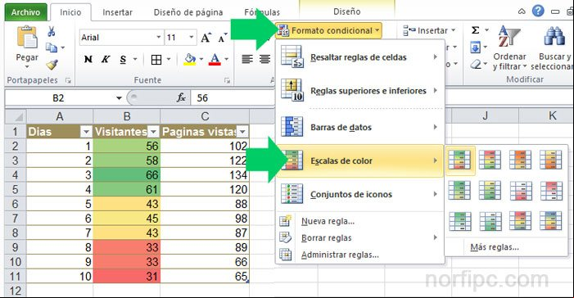This screenshot has width=574, height=298.
Task: Open Fuente group dialog launcher
Action: coord(227,80)
